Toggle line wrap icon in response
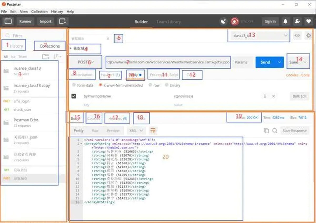The height and width of the screenshot is (223, 316). (153, 130)
